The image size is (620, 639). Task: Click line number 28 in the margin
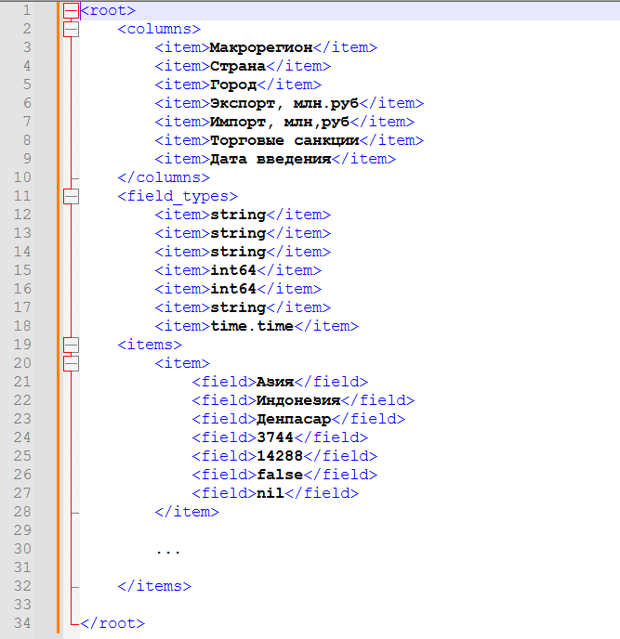click(x=22, y=512)
